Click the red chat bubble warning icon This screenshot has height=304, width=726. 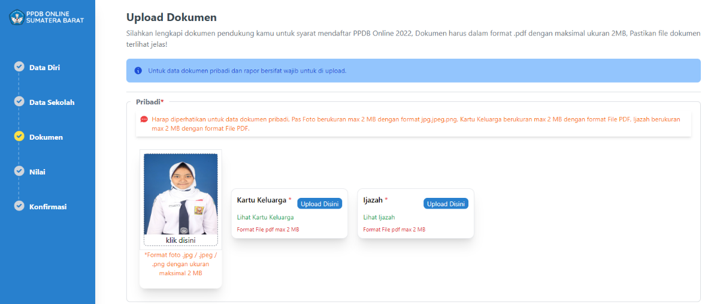(144, 119)
